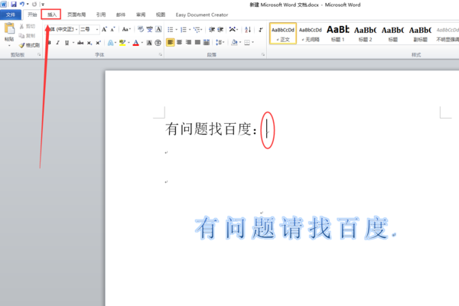459x306 pixels.
Task: Apply Character Border (boxed A) icon
Action: click(x=158, y=29)
